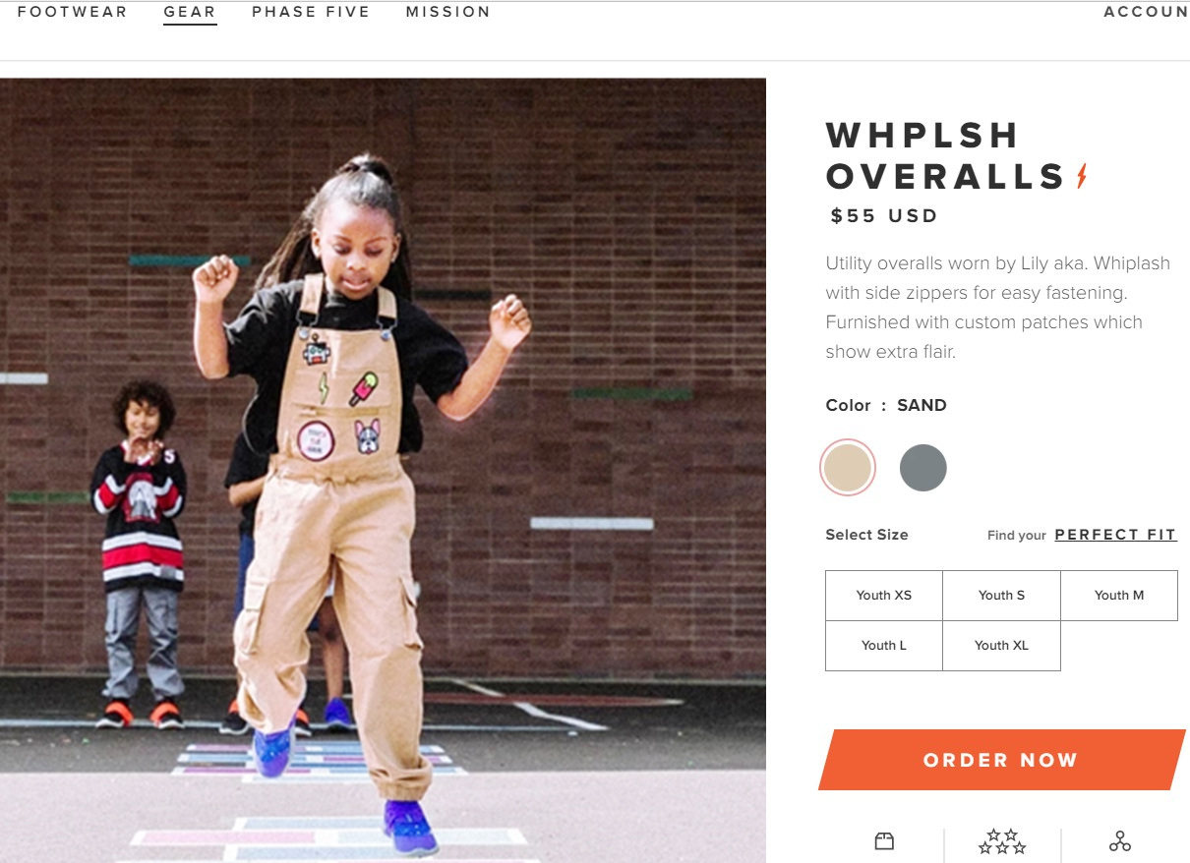This screenshot has width=1190, height=863.
Task: Choose the grey color swatch
Action: pyautogui.click(x=922, y=467)
